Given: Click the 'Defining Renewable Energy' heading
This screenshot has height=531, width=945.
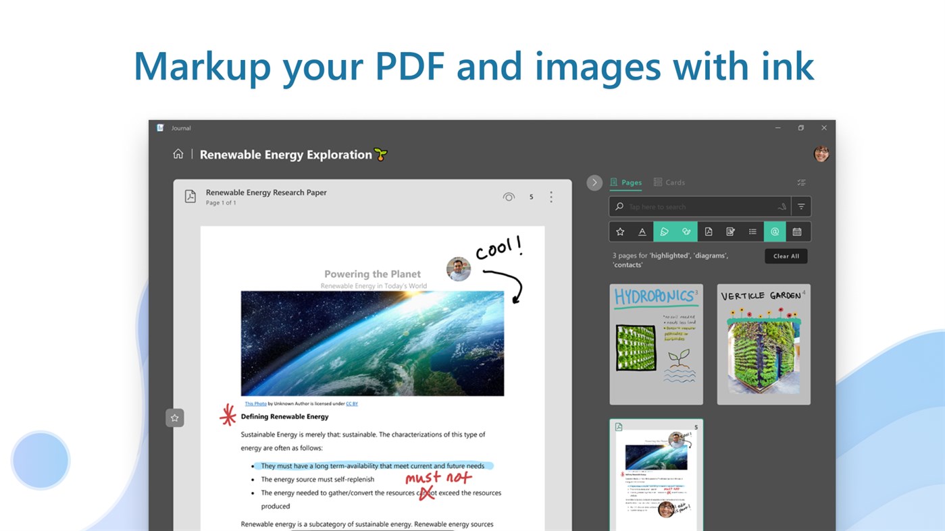Looking at the screenshot, I should [x=285, y=416].
